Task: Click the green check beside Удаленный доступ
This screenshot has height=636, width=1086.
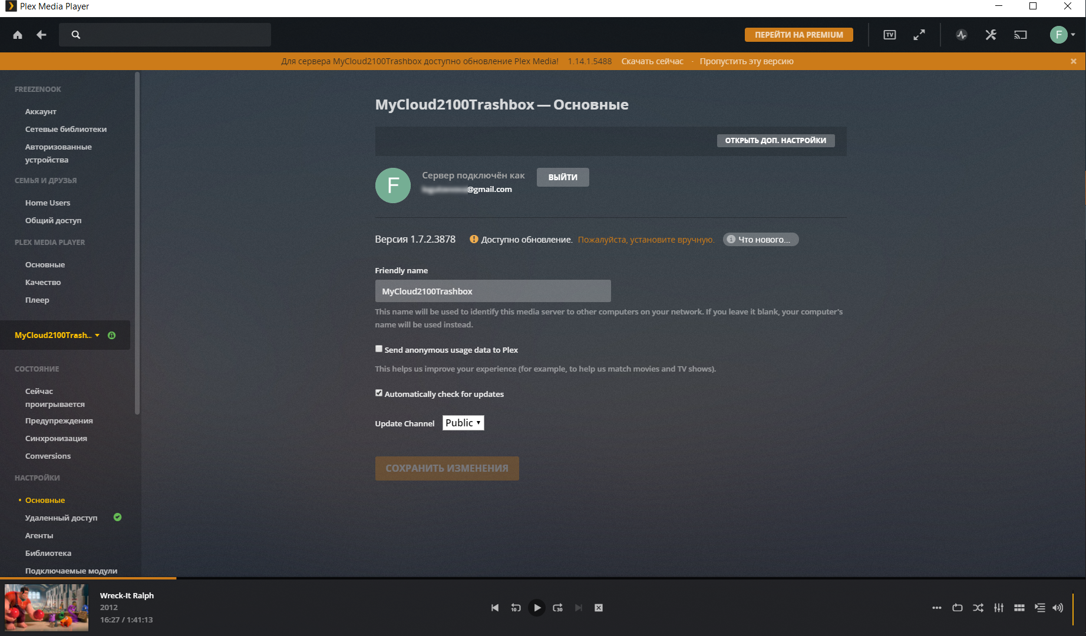Action: [x=117, y=517]
